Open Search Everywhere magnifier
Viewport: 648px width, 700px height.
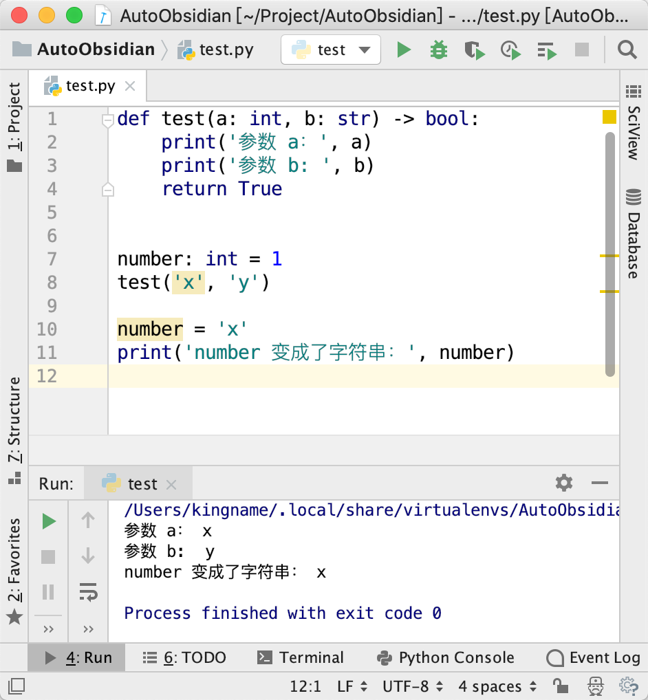[627, 50]
